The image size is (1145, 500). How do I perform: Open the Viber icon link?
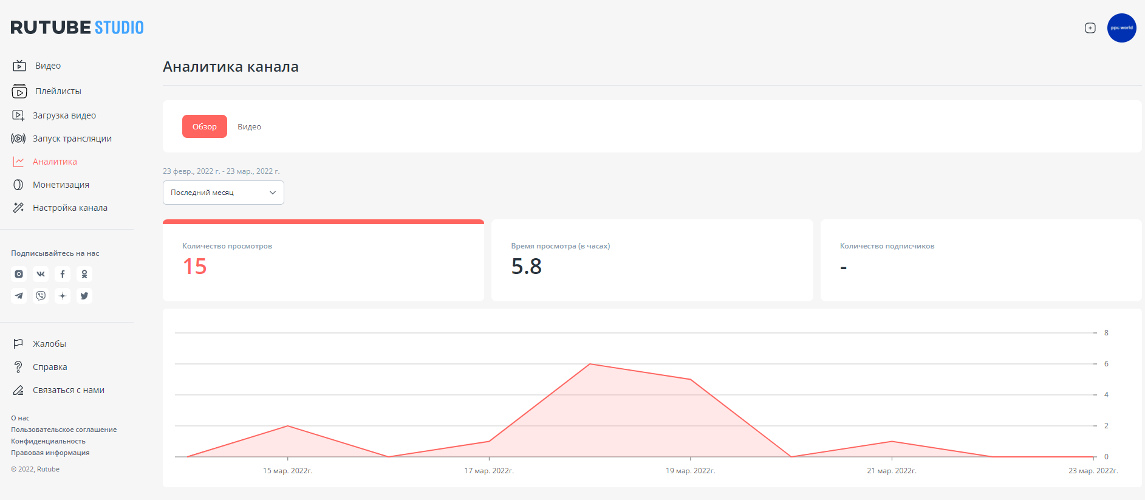[x=41, y=296]
